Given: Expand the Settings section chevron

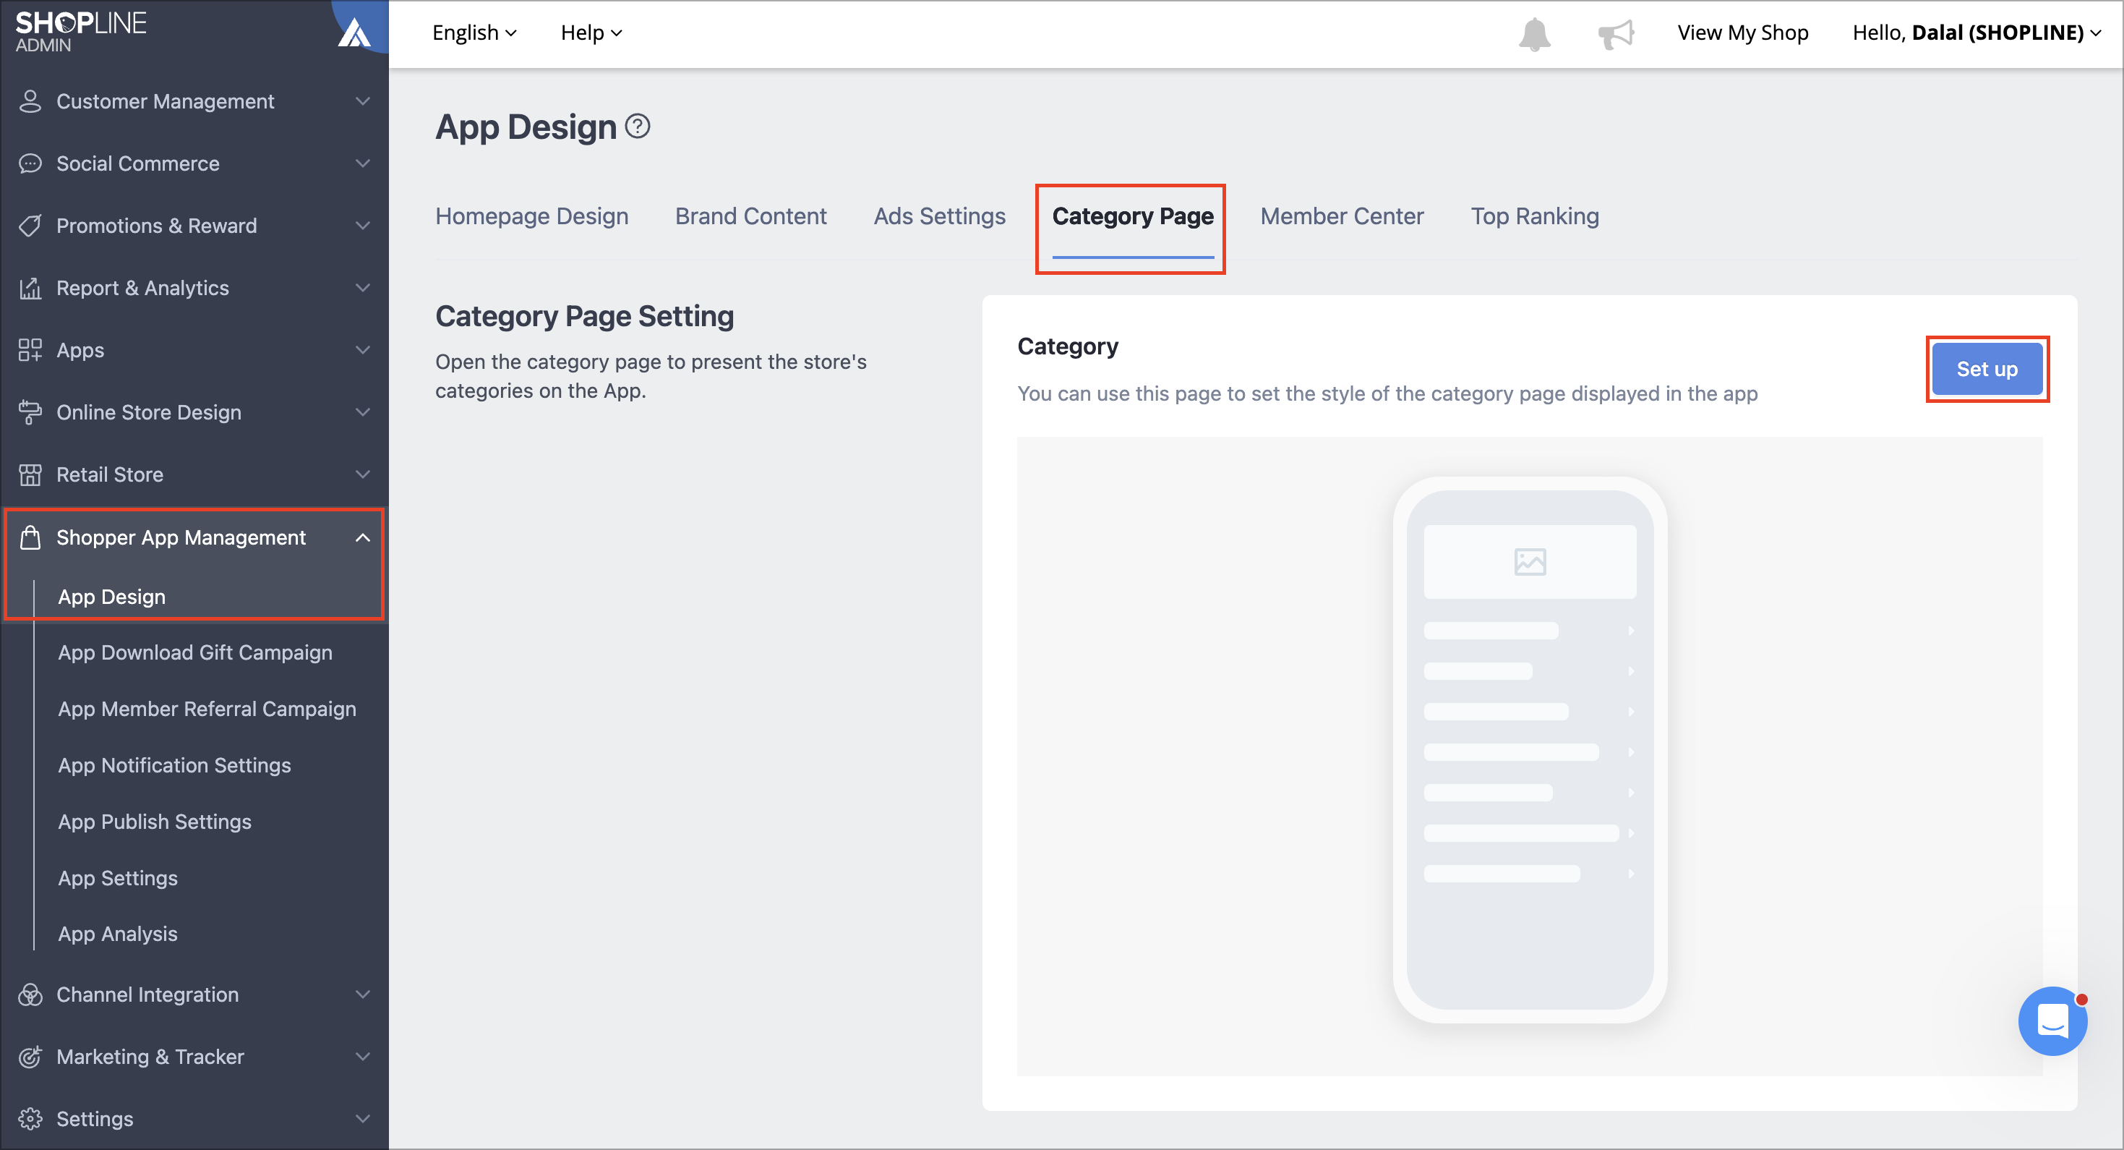Looking at the screenshot, I should pyautogui.click(x=363, y=1119).
